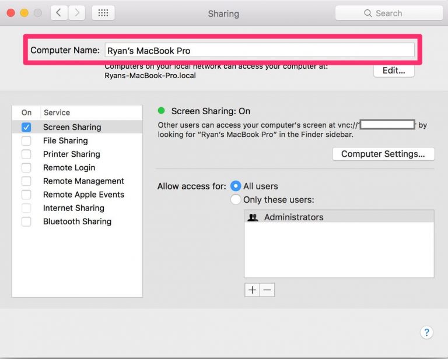Choose Only these users radio option

coord(236,200)
